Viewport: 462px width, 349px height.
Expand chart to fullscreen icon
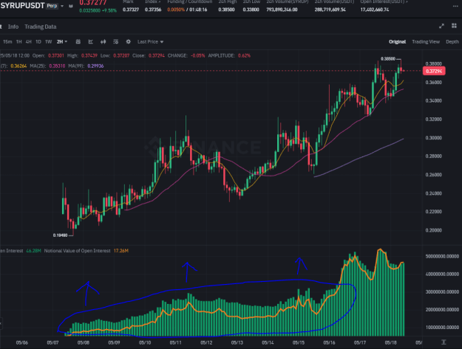coord(441,26)
